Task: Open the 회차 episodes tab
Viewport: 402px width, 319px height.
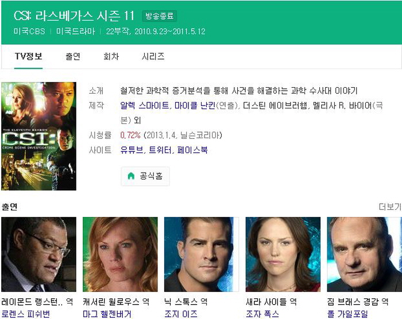Action: tap(111, 56)
